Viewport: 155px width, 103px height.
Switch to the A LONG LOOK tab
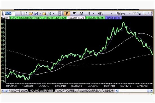(x=19, y=91)
